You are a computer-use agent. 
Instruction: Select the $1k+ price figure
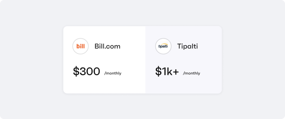coord(167,71)
